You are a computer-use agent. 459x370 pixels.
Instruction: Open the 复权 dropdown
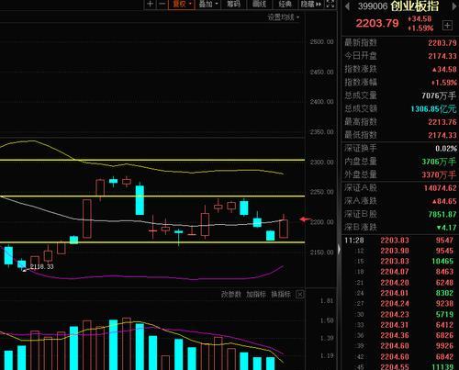(x=182, y=5)
